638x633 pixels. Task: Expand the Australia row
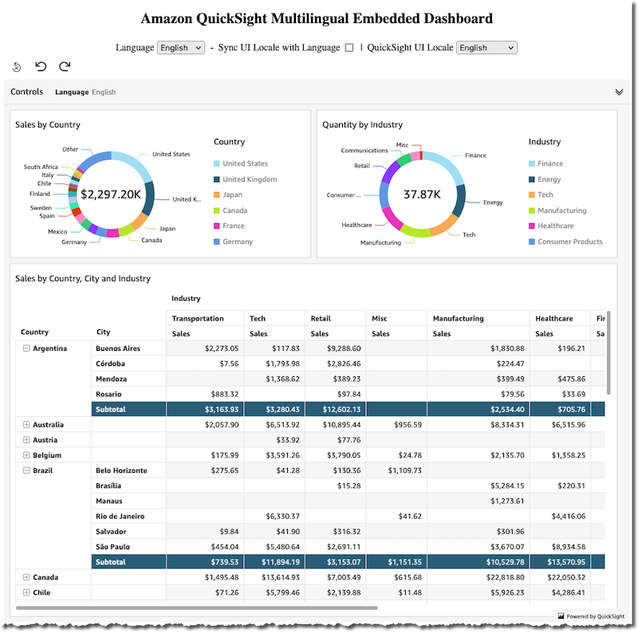pyautogui.click(x=26, y=424)
